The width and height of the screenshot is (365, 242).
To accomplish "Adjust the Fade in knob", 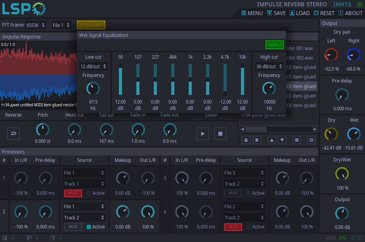I will point(138,130).
